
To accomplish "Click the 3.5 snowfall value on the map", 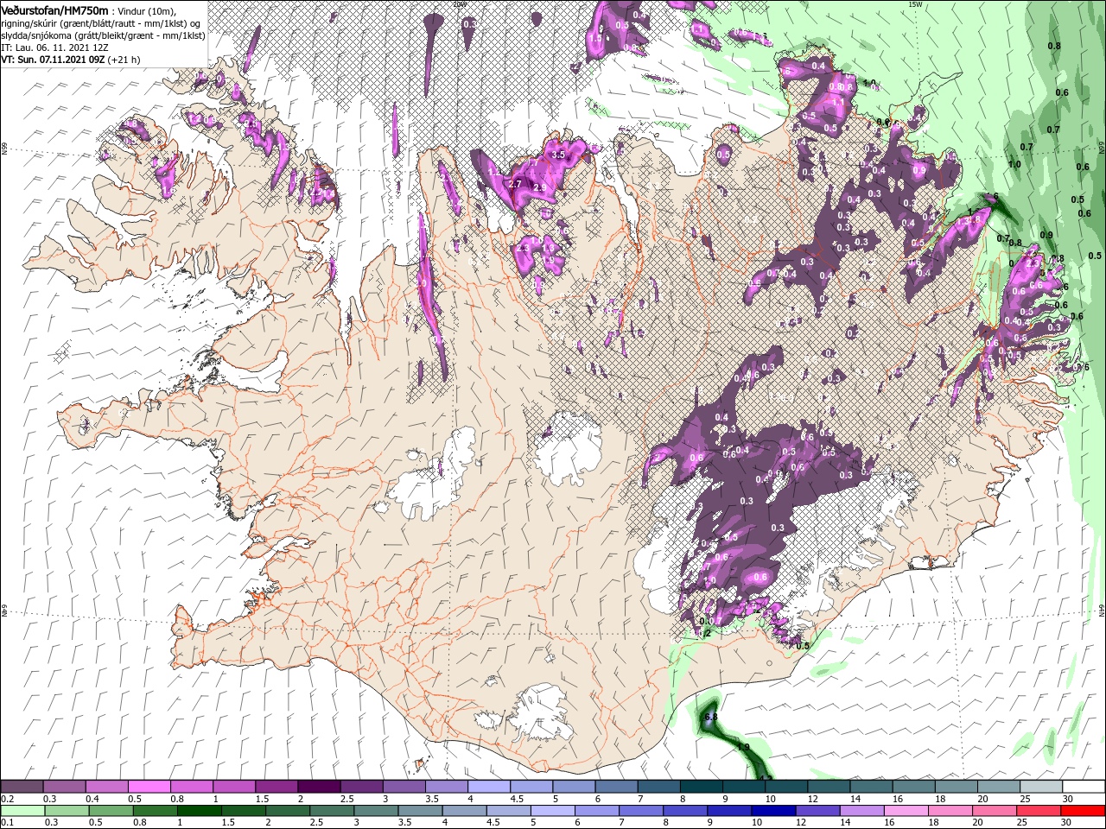I will click(x=557, y=155).
